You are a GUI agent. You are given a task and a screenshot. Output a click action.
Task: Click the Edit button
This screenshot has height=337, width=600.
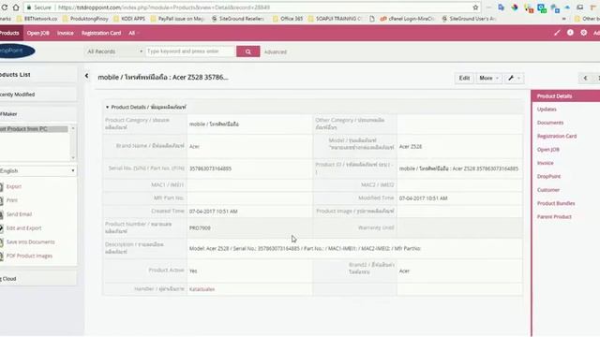click(x=464, y=78)
